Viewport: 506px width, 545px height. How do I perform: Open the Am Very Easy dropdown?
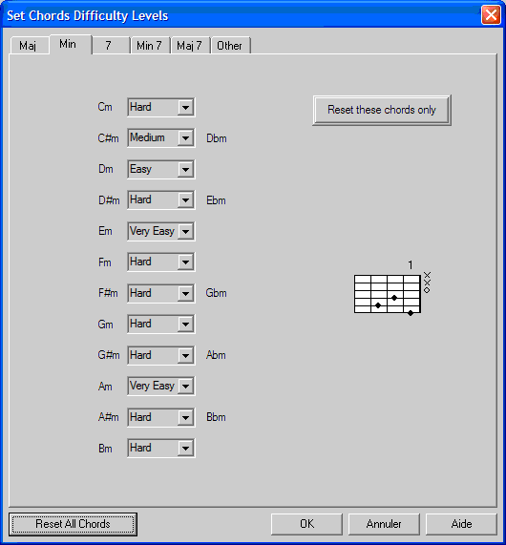161,386
